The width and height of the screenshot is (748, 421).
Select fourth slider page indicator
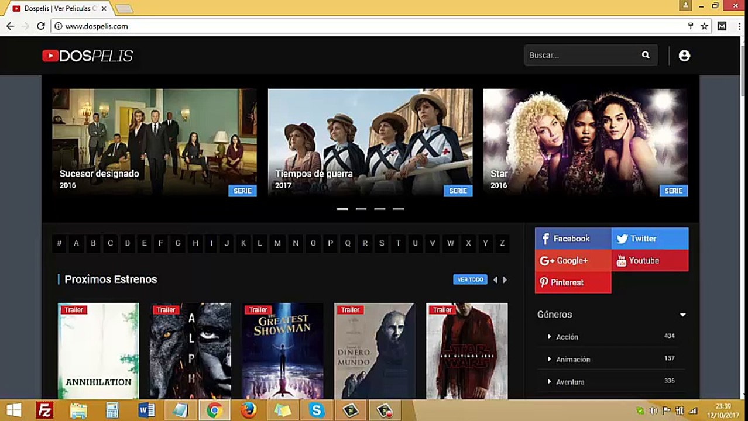point(399,209)
